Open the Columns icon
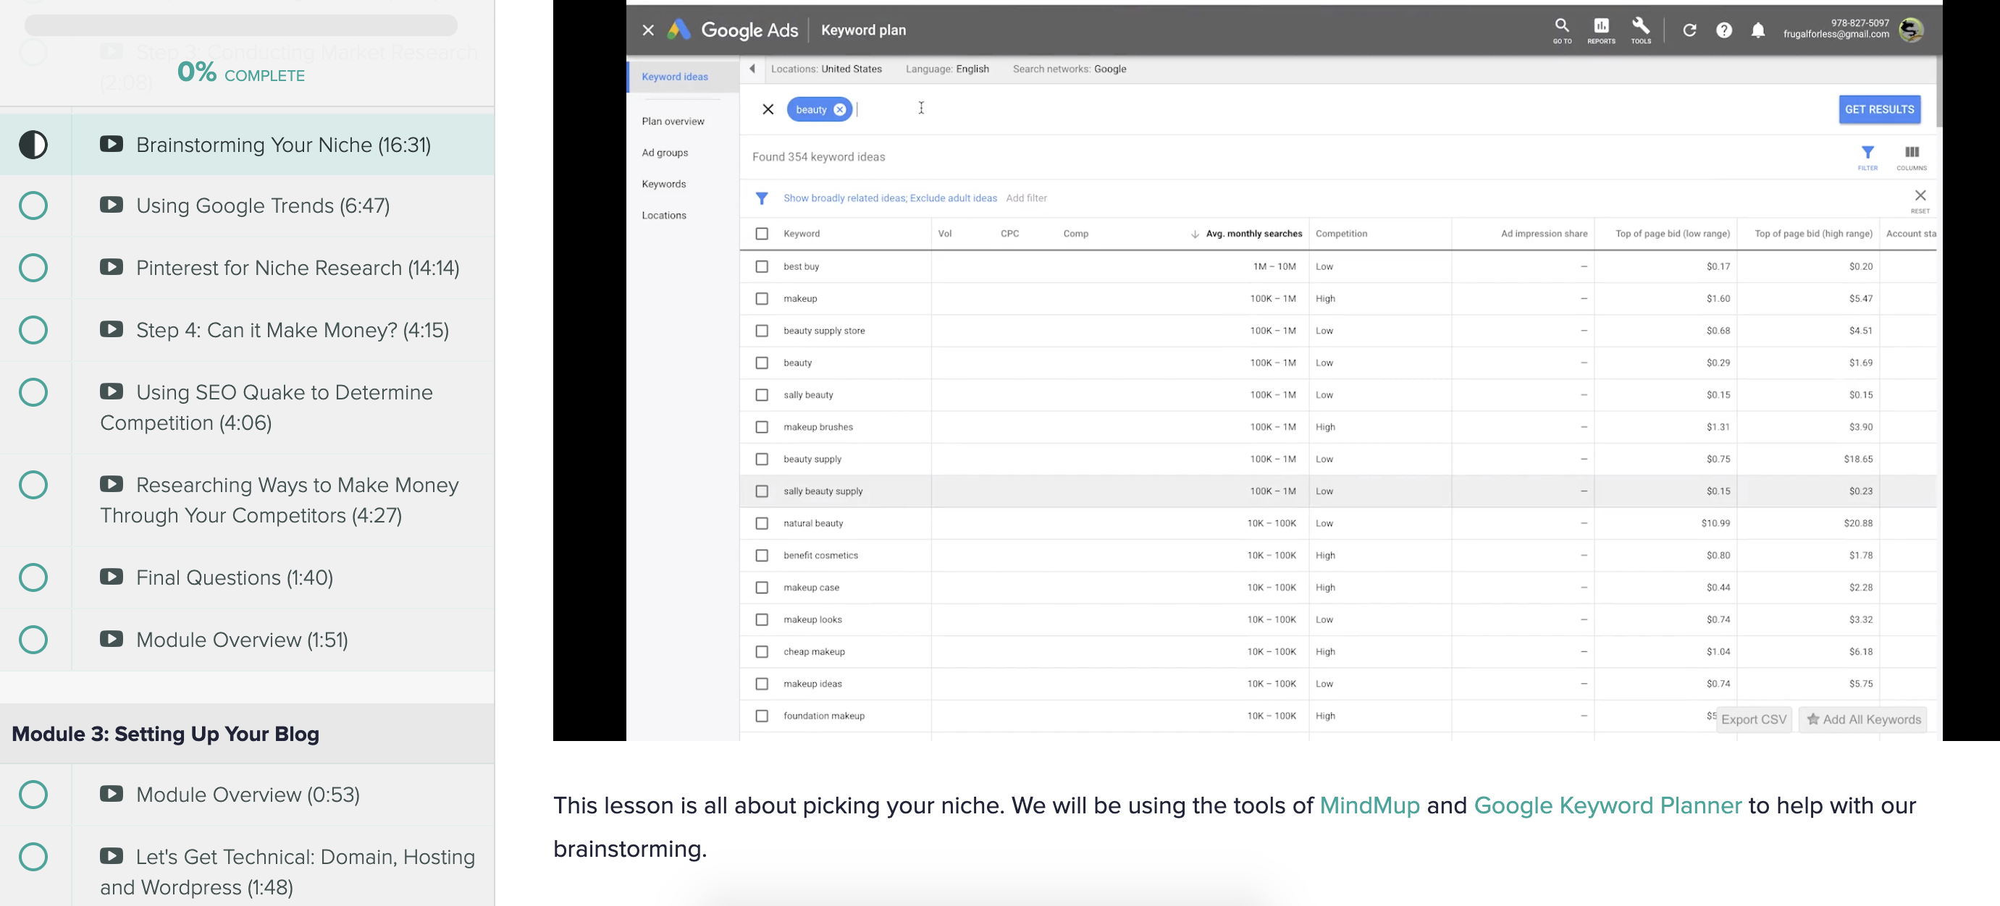 pyautogui.click(x=1912, y=152)
